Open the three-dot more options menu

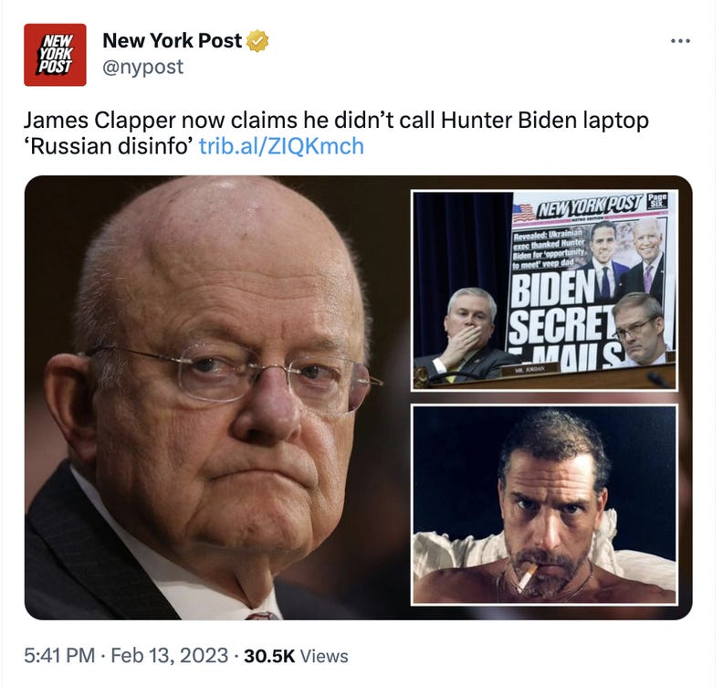pos(681,41)
